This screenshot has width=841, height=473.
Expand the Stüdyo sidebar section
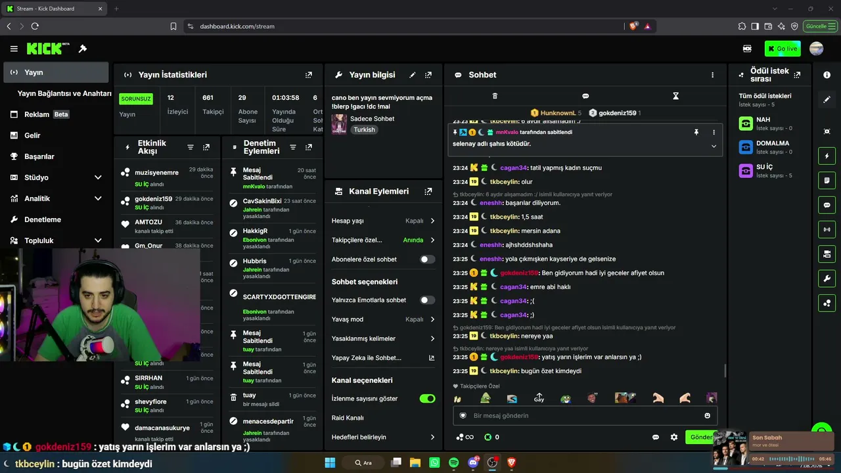[x=98, y=177]
